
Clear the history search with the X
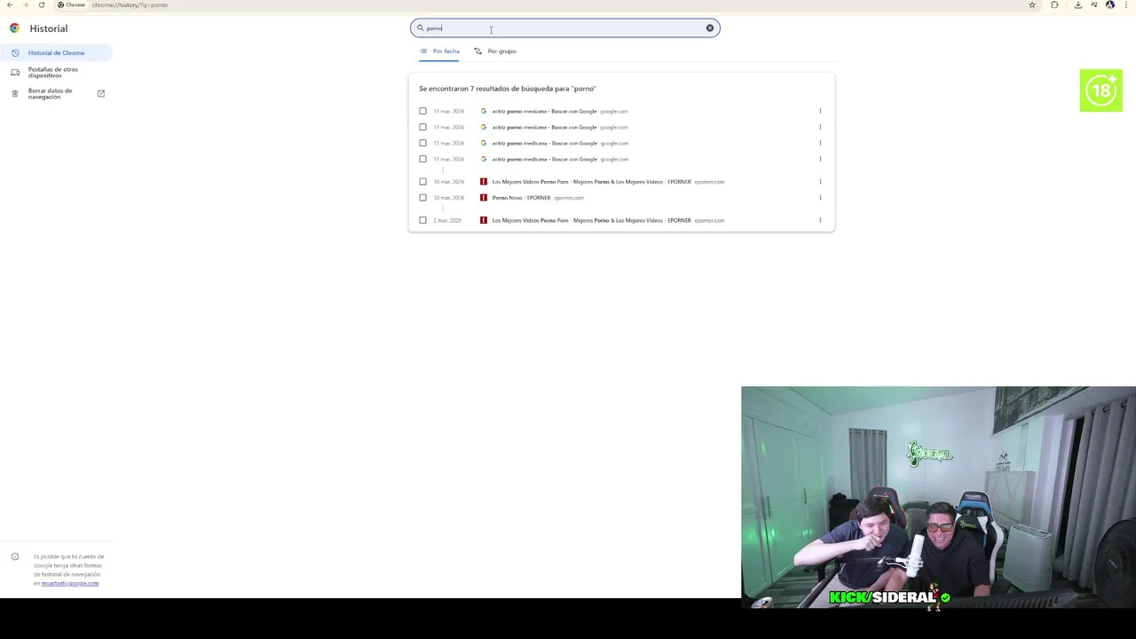710,28
